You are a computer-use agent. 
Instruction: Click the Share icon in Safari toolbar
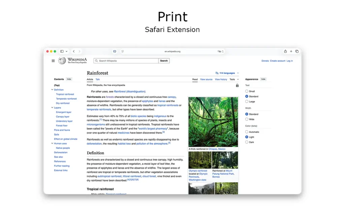(285, 51)
